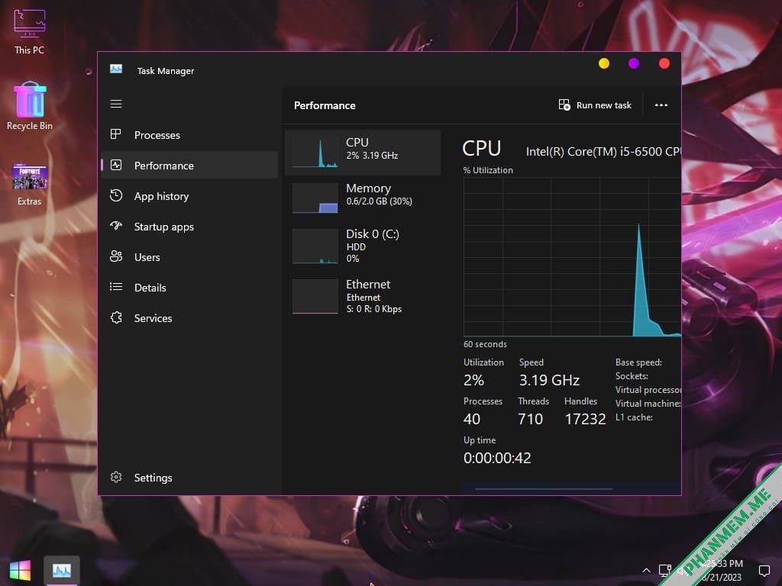Viewport: 782px width, 586px height.
Task: Go to the Processes page
Action: click(x=157, y=135)
